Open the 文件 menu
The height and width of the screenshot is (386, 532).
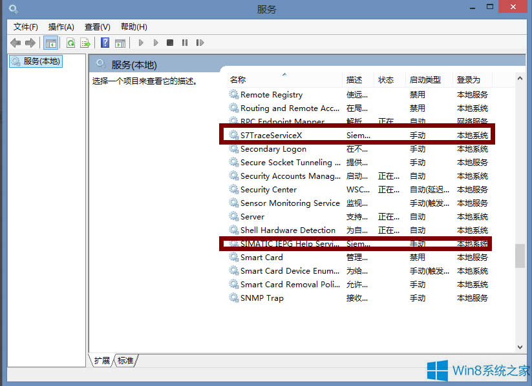25,26
